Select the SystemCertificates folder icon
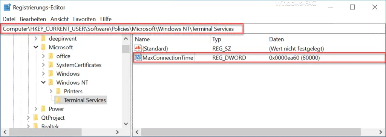 [x=51, y=65]
